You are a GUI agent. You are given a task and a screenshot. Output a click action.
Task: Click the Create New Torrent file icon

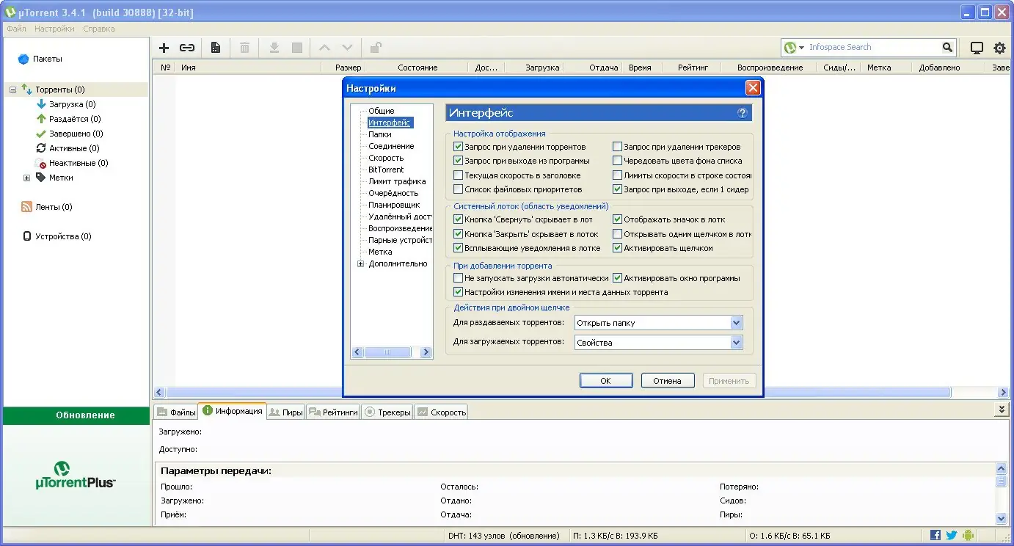216,48
